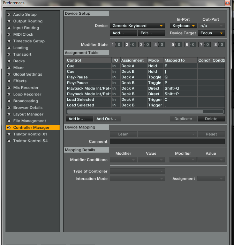Select Play/Pause Deck A row

[145, 77]
